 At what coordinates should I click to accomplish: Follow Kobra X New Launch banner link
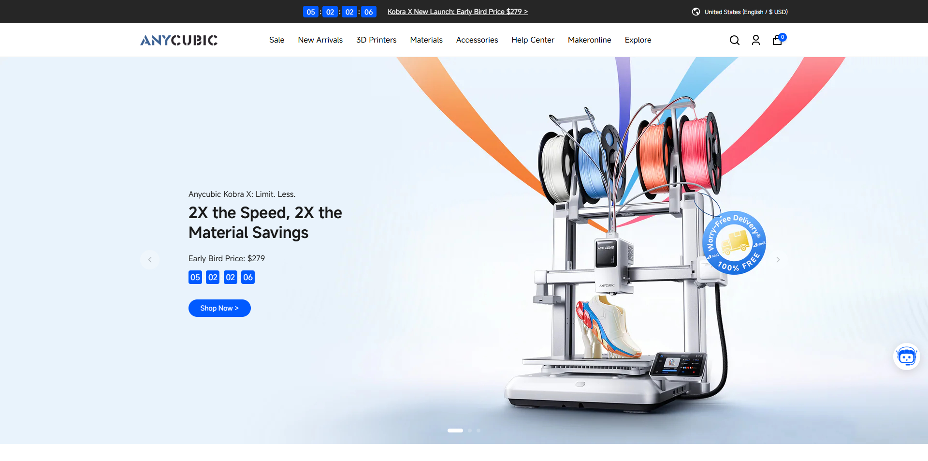[457, 12]
